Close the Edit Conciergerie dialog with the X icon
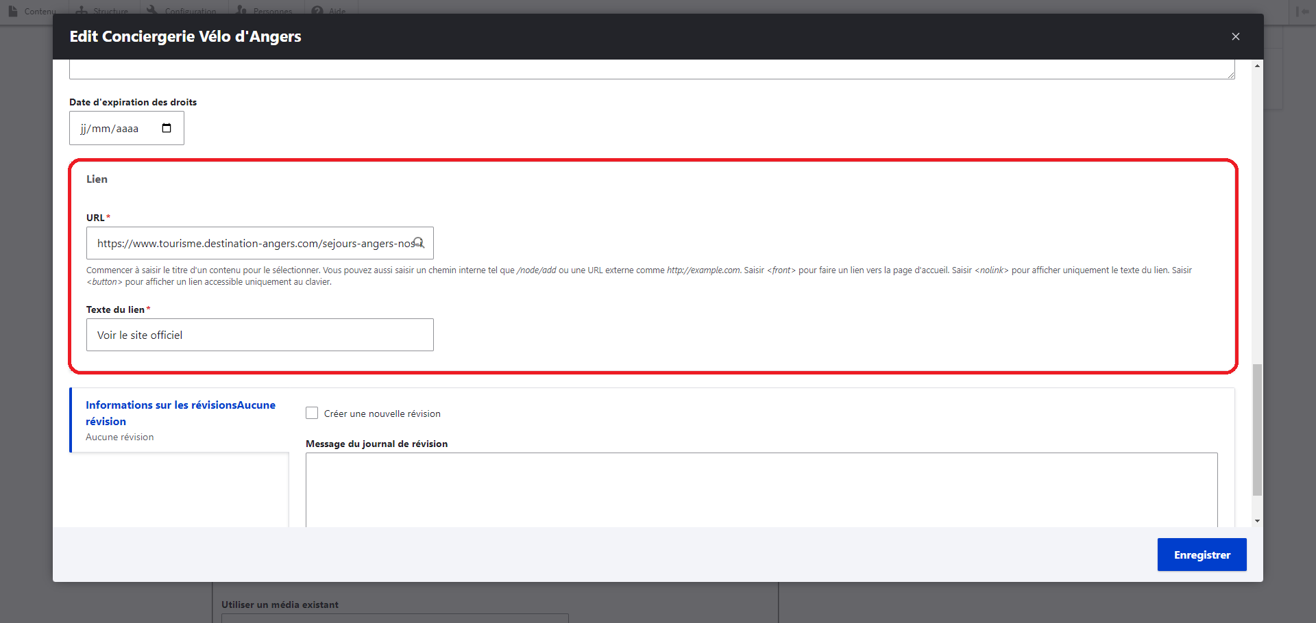This screenshot has width=1316, height=623. click(1236, 36)
